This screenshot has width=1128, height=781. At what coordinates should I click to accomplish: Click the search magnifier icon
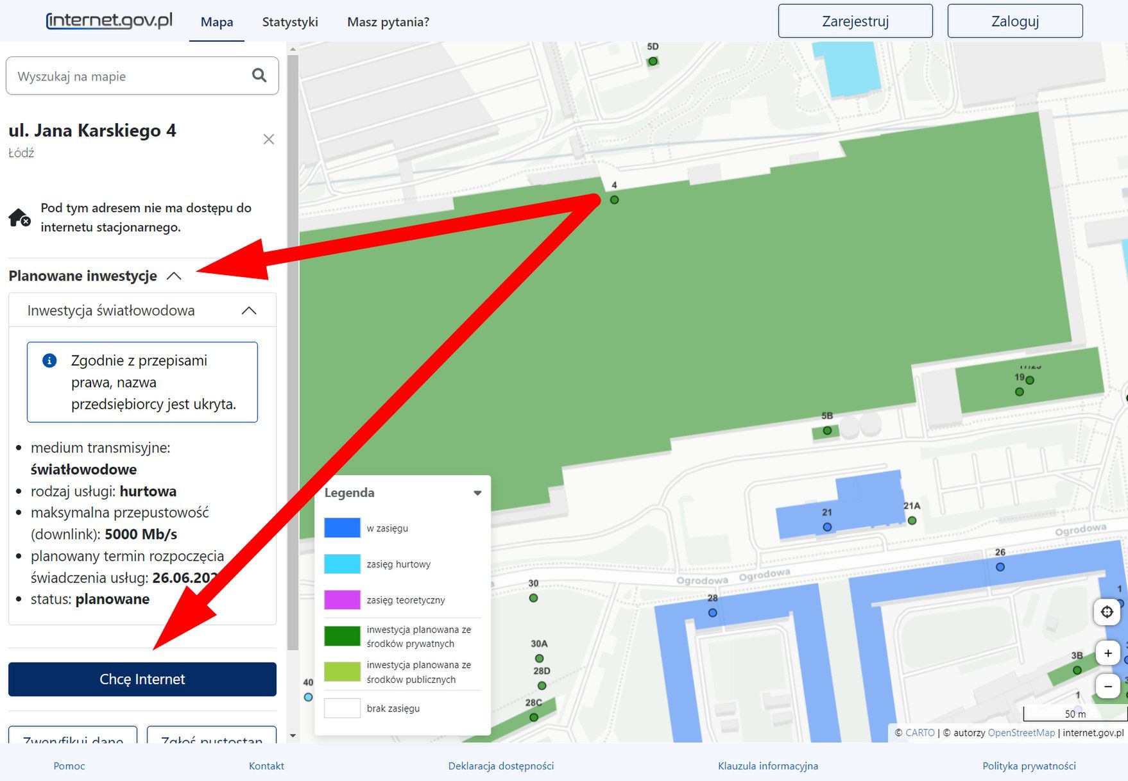coord(259,76)
